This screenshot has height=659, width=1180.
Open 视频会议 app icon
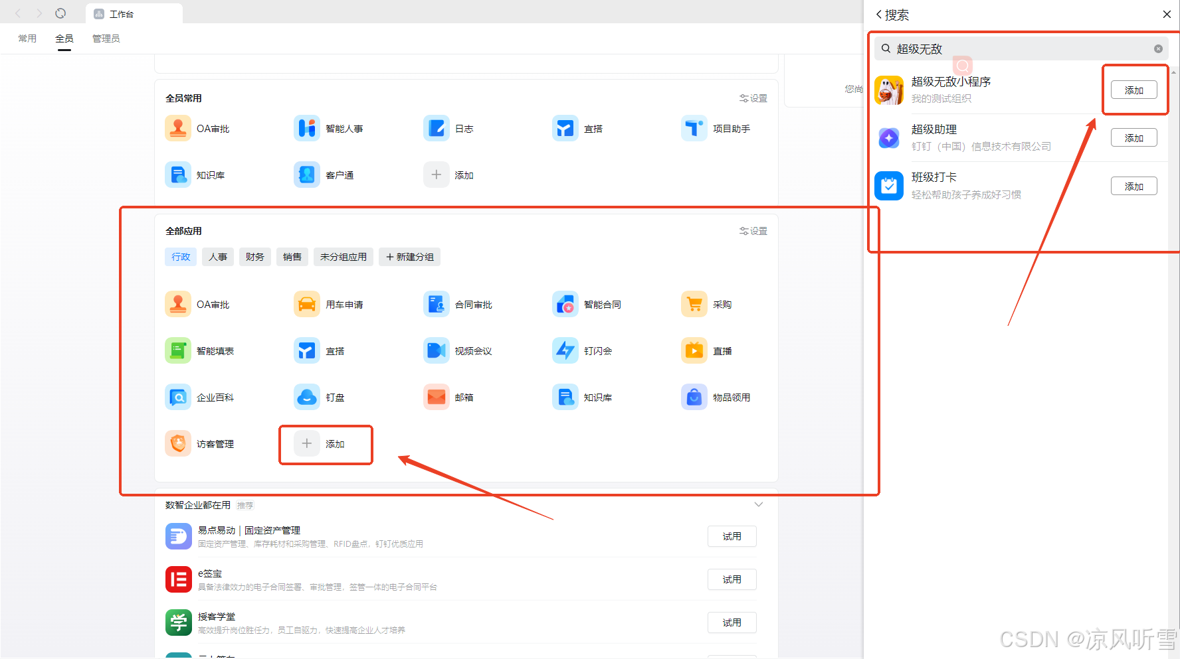click(x=436, y=350)
